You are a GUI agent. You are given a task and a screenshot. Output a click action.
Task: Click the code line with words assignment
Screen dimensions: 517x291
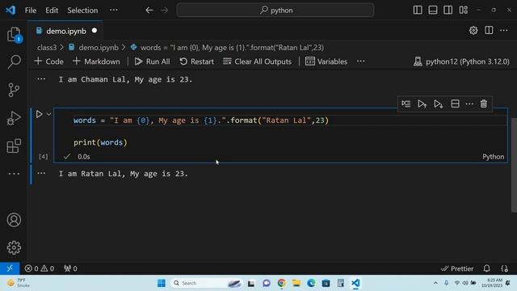(x=201, y=120)
